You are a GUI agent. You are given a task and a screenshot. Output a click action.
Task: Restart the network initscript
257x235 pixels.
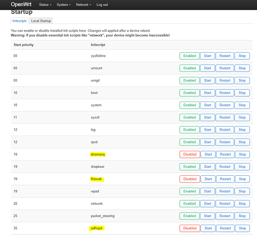(x=225, y=204)
